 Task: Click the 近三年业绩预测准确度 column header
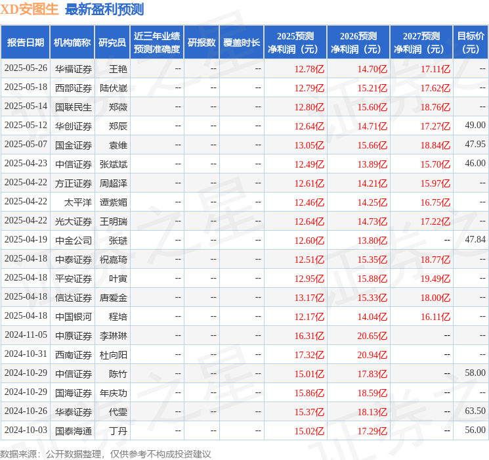click(x=157, y=43)
